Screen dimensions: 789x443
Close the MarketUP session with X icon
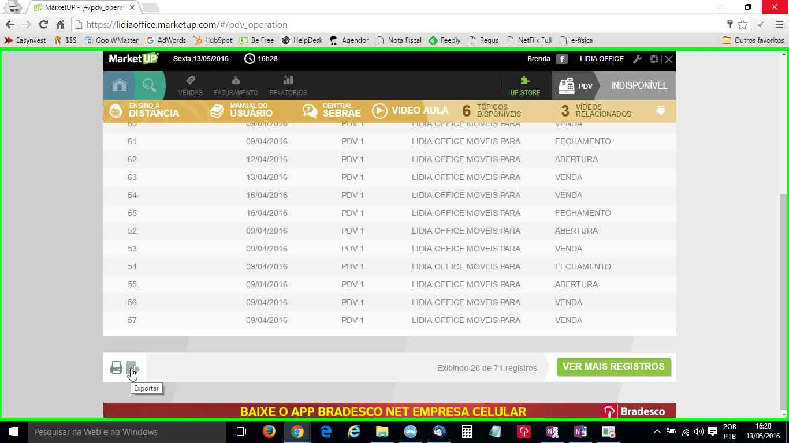point(669,59)
